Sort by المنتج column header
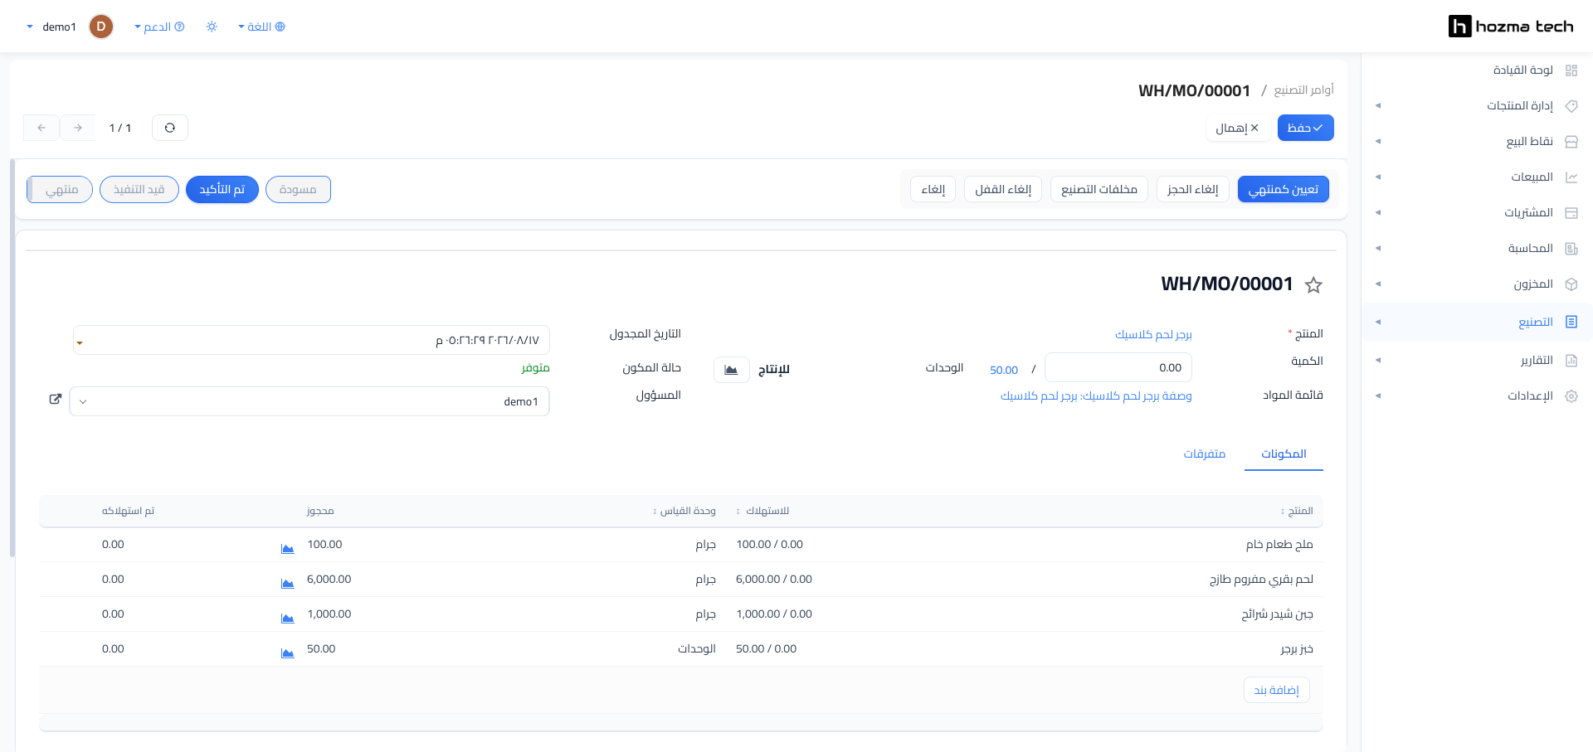 (1297, 511)
